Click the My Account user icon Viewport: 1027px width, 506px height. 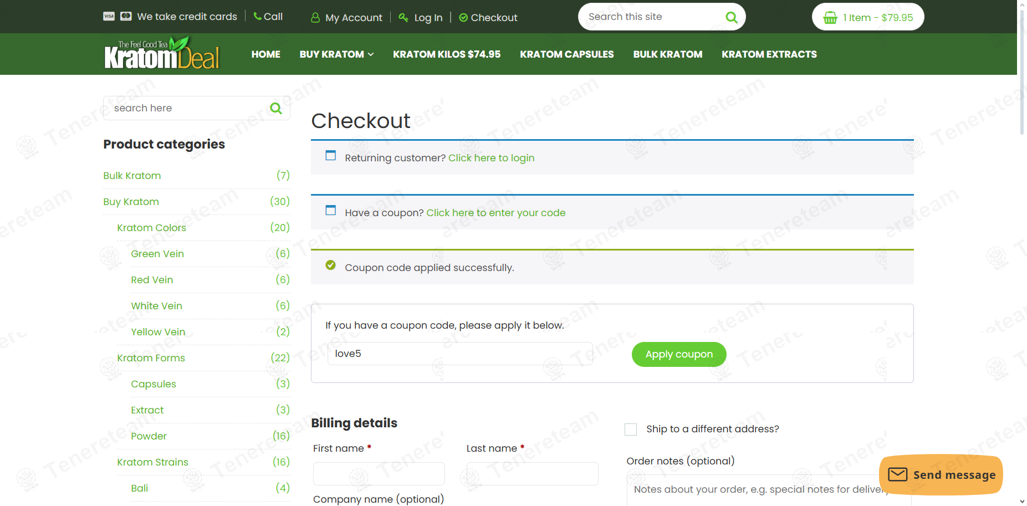(x=315, y=18)
